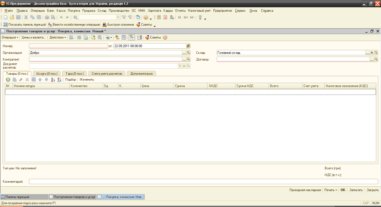Open selection list for Склад via ellipsis

368,52
